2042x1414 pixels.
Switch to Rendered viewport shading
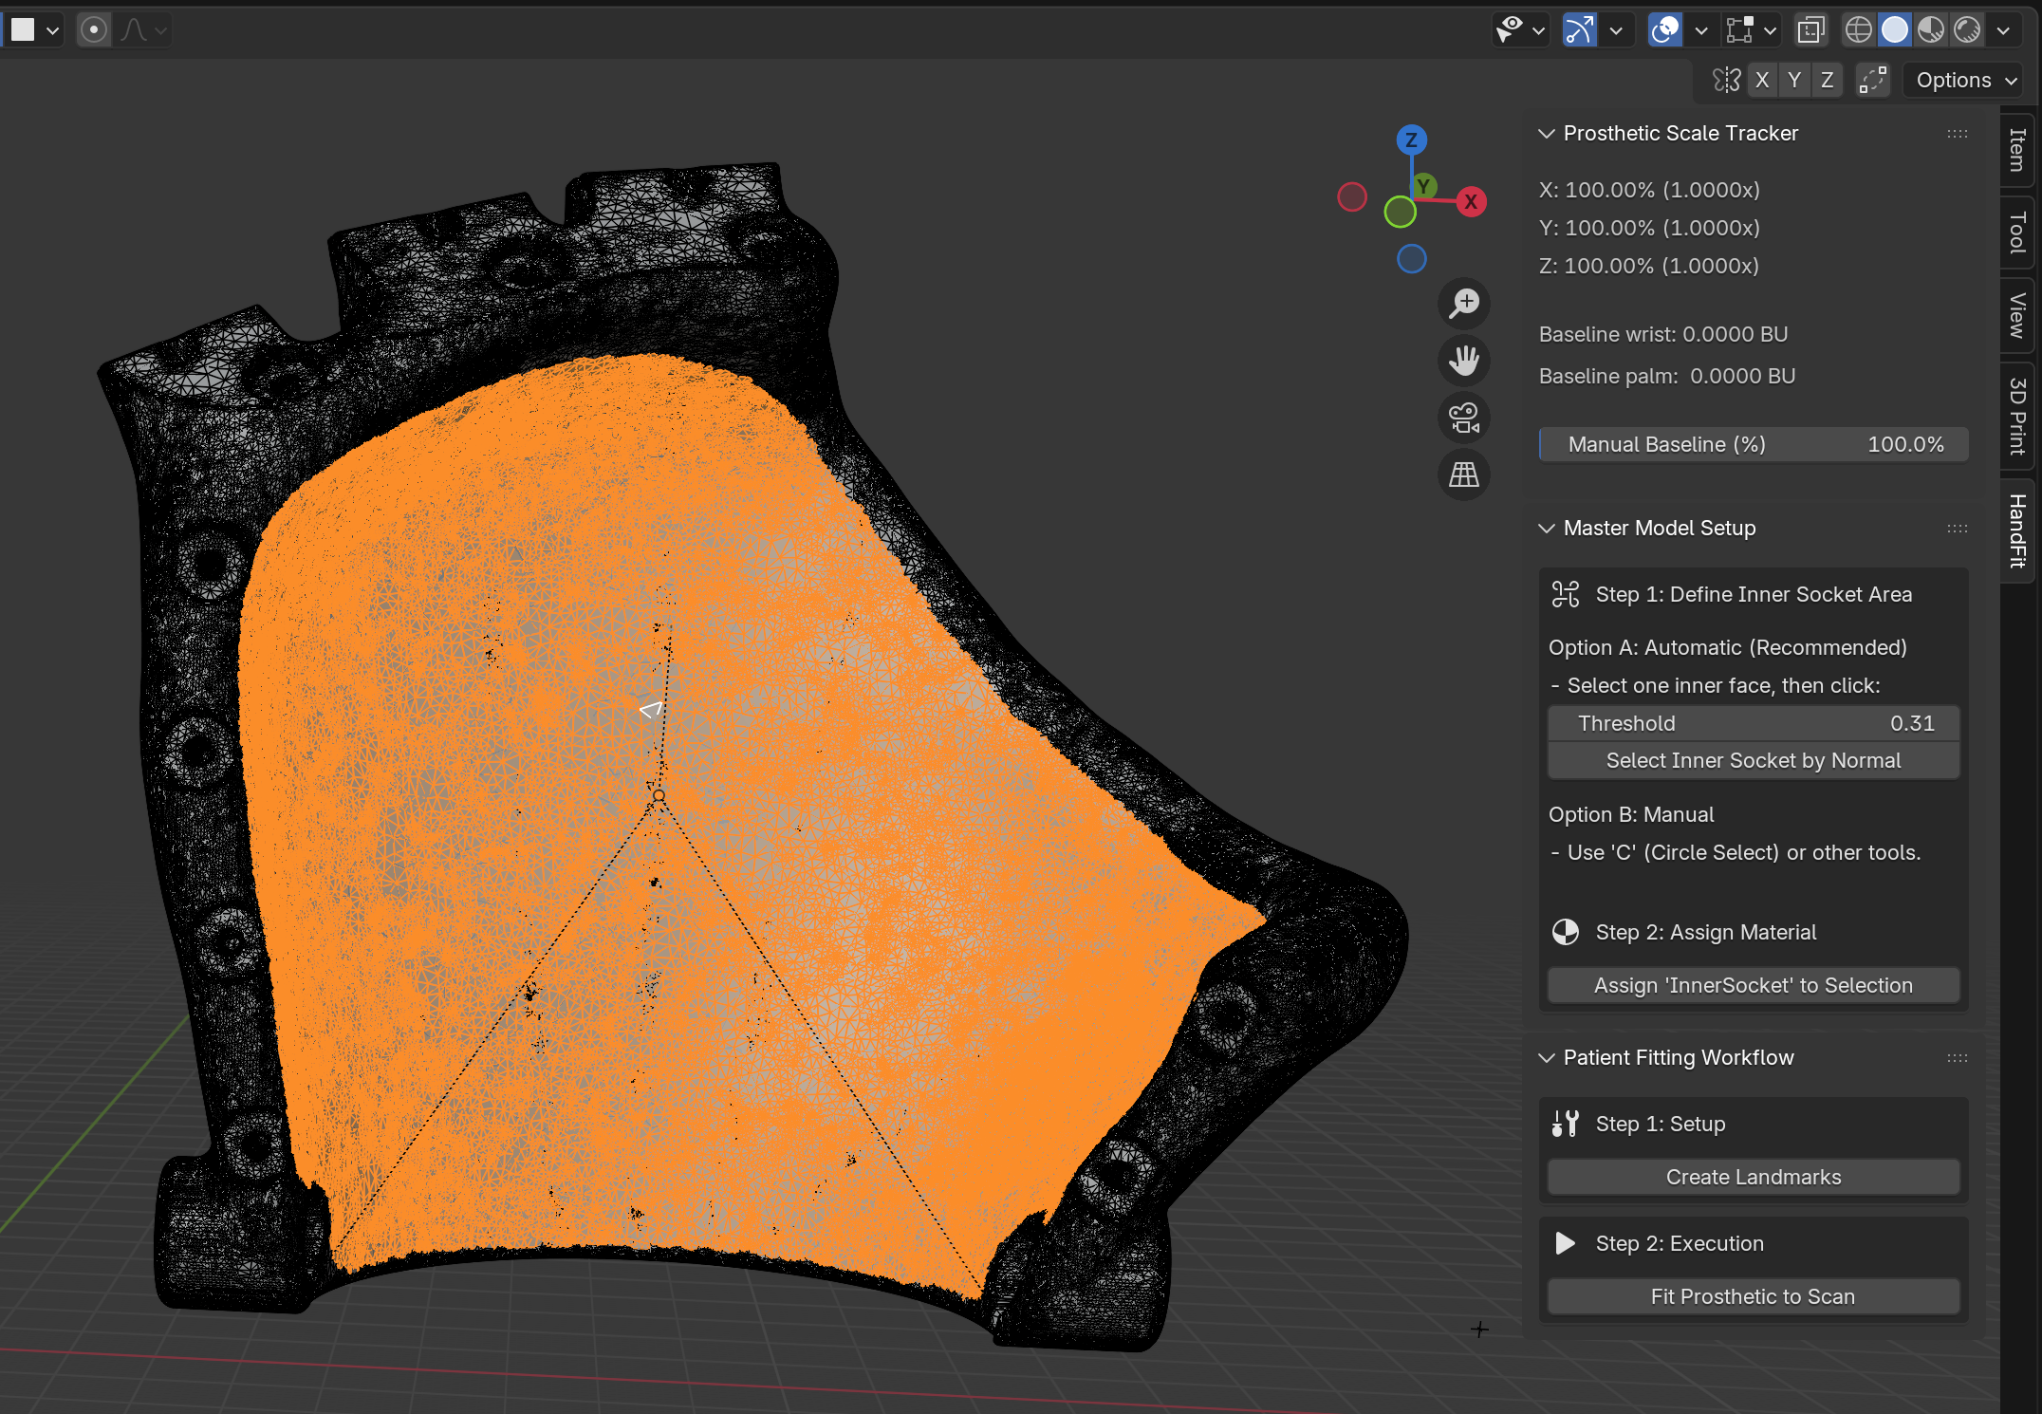coord(1966,29)
